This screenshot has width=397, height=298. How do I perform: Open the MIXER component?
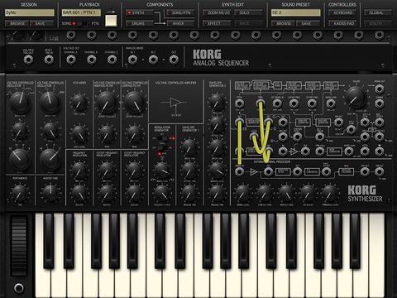pos(180,23)
